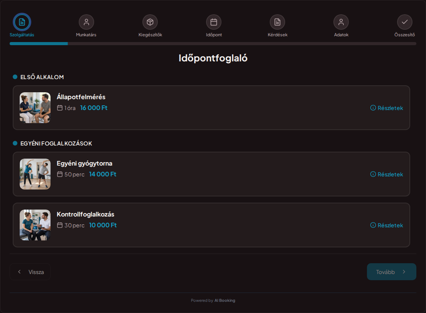Open Részletek for Állapotfelmérés service
Screen dimensions: 426x313
(387, 108)
